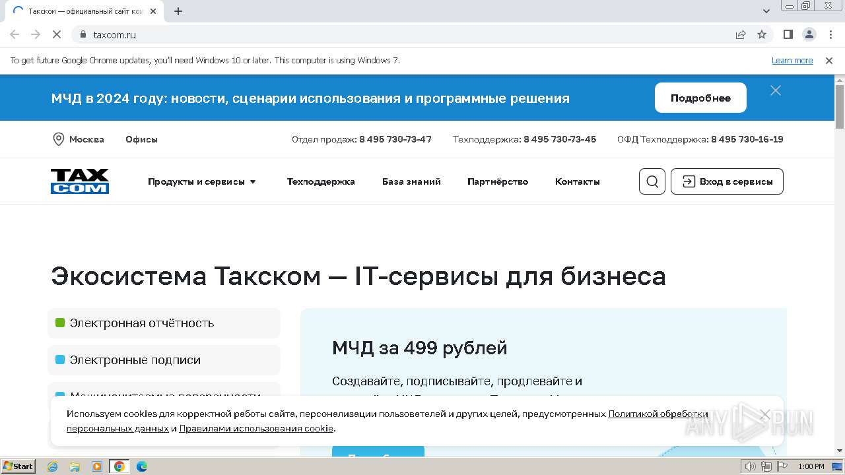Viewport: 845px width, 475px height.
Task: Select Электронные подписи category
Action: [164, 360]
